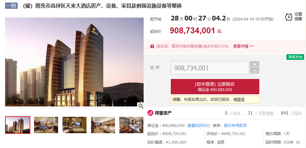The height and width of the screenshot is (148, 306).
Task: Select the bathtub room thumbnail
Action: coord(75,125)
